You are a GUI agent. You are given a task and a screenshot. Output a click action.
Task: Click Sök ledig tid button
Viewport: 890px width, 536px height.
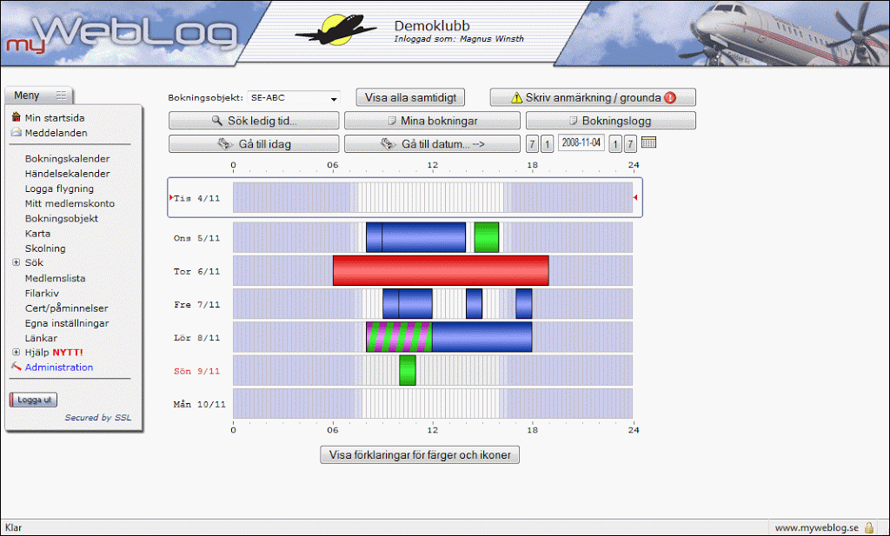tap(254, 121)
